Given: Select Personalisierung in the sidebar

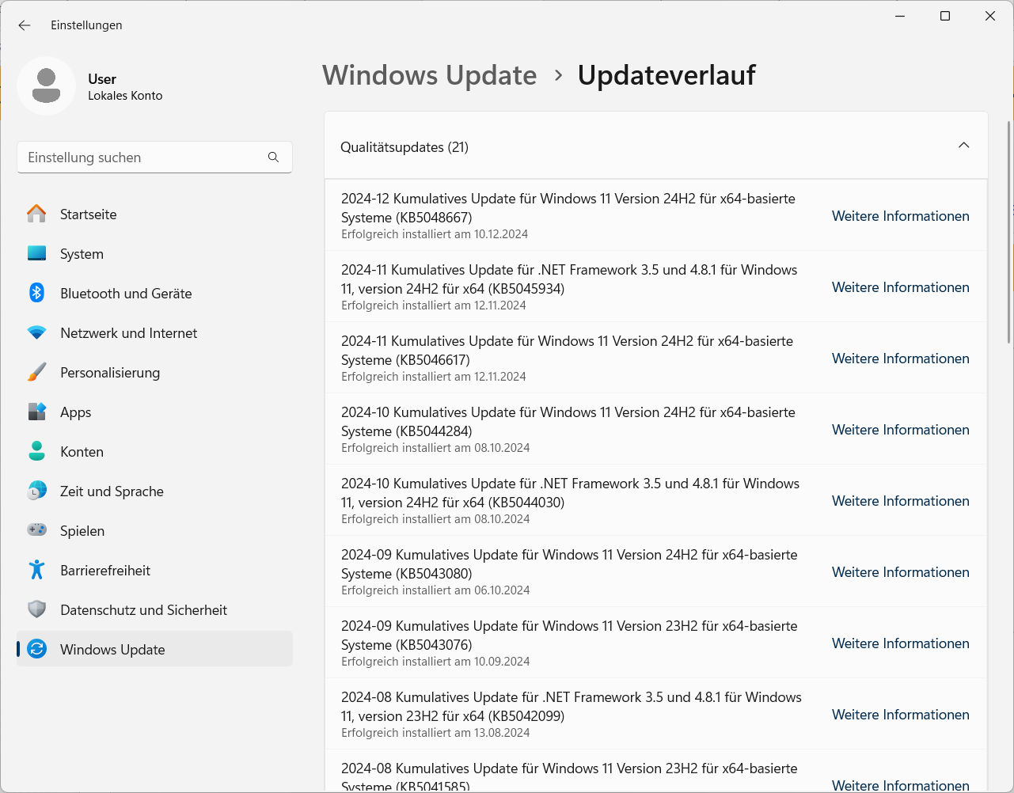Looking at the screenshot, I should 154,373.
